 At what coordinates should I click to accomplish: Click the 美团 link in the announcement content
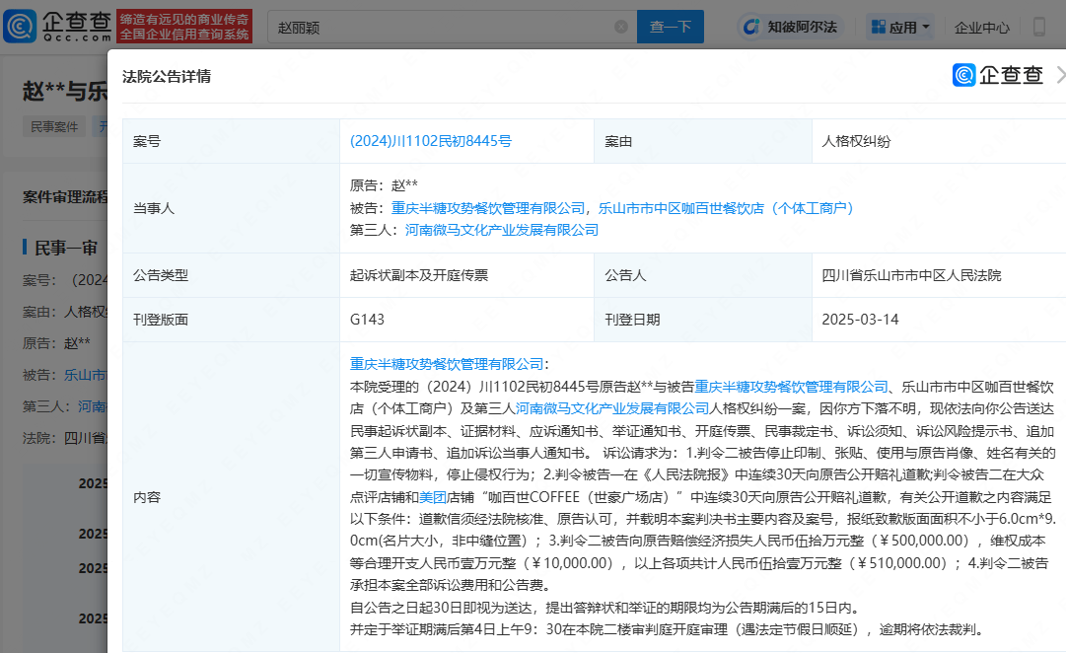(432, 497)
